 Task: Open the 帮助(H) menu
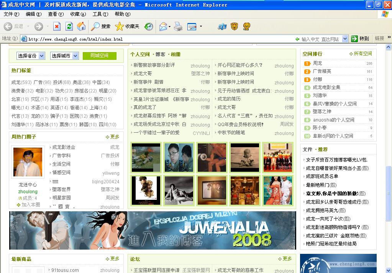click(123, 14)
